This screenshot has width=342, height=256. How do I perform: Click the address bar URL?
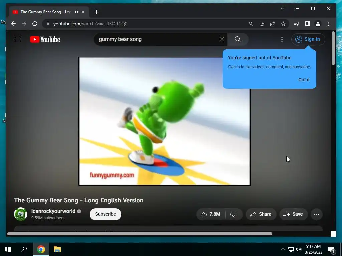[90, 24]
